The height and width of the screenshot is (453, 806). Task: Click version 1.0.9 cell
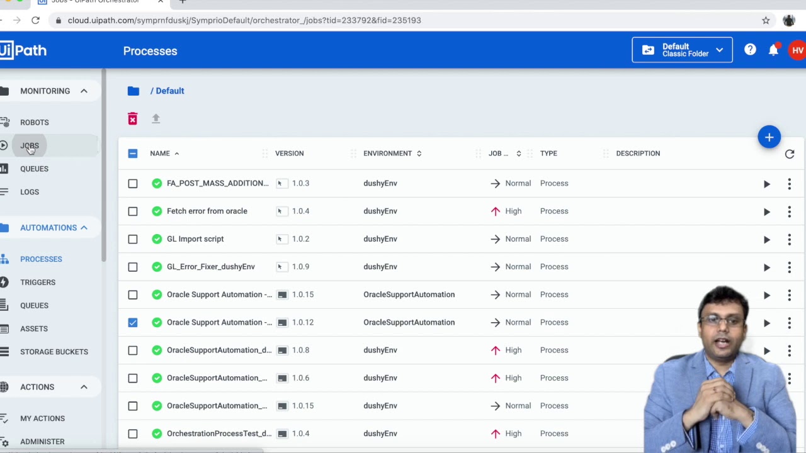(300, 267)
